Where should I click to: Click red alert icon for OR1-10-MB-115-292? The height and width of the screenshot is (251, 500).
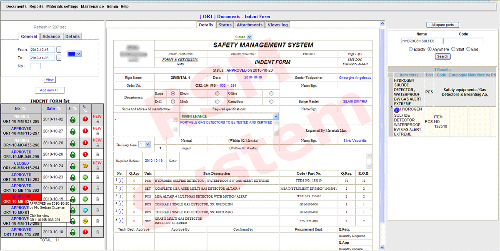[x=85, y=188]
